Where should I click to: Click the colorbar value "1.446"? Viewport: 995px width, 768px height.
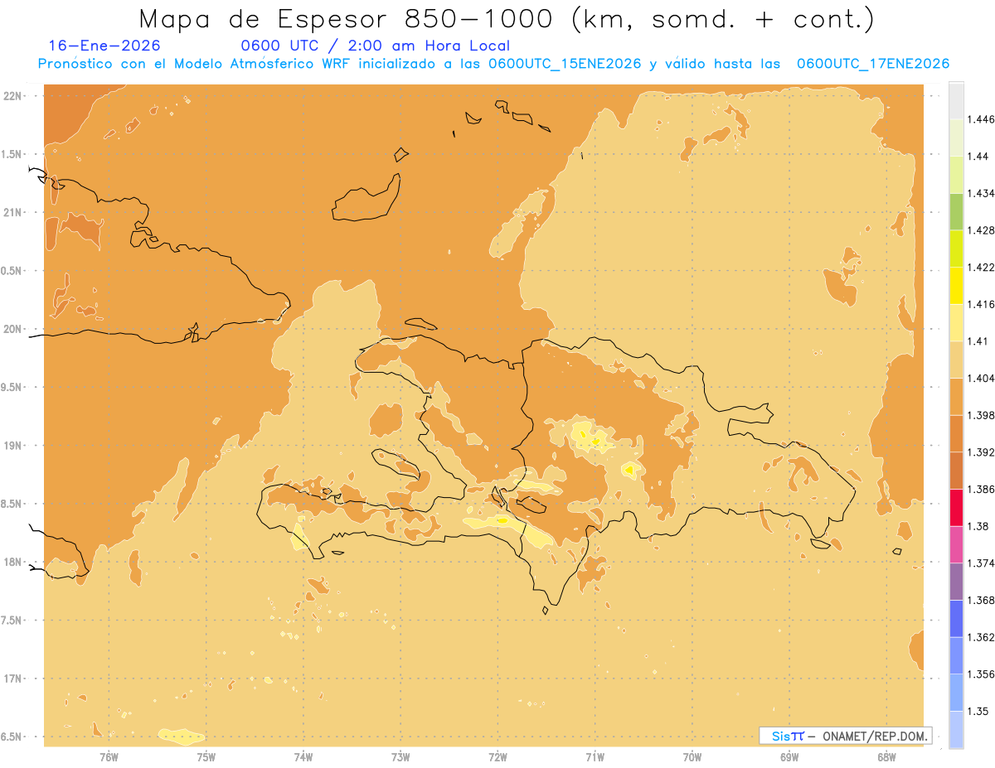click(x=982, y=119)
